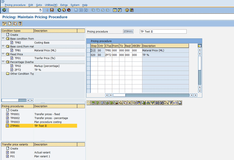Collapse the Fixed Price folder
Viewport: 234px width, 160px height.
click(x=3, y=54)
